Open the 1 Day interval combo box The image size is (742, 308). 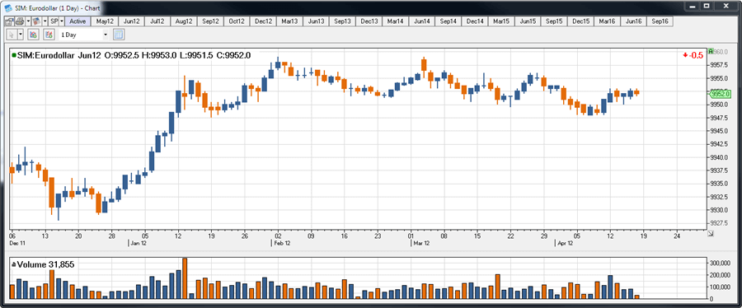[84, 35]
